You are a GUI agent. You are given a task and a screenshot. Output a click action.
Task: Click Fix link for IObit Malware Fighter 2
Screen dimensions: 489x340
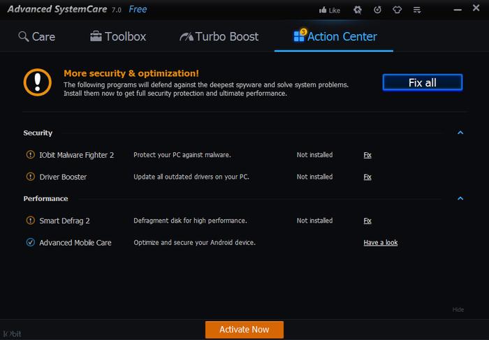[x=367, y=155]
